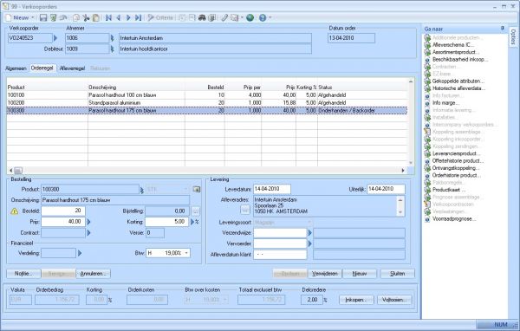Click the Nieuw document icon in toolbar

[x=9, y=17]
